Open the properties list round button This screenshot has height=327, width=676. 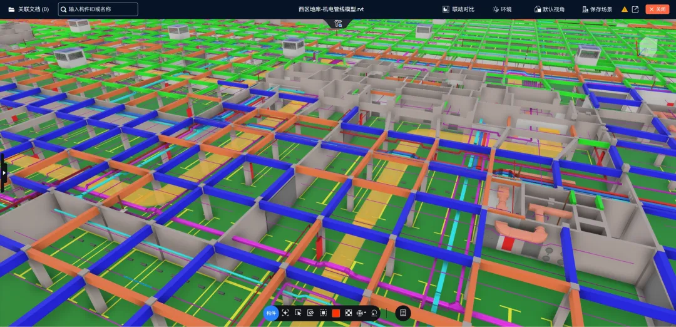click(403, 313)
